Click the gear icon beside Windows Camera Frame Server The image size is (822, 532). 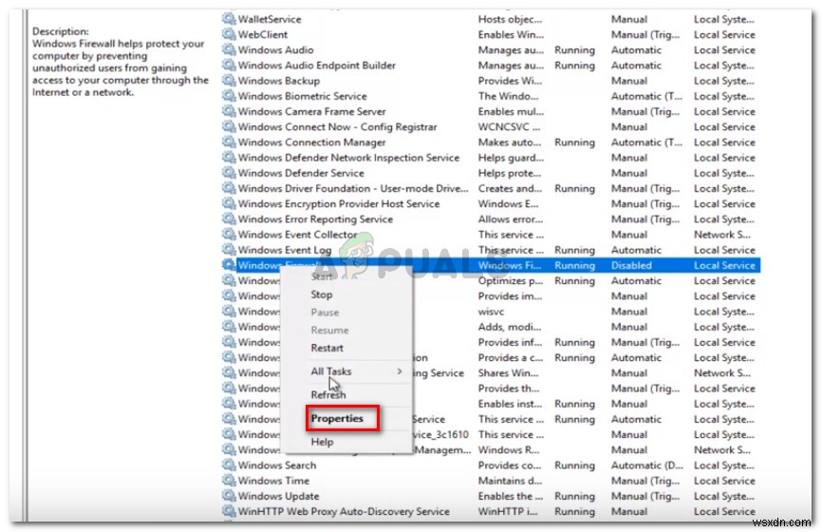[229, 111]
